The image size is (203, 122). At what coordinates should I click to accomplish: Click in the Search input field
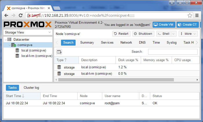(x=173, y=52)
